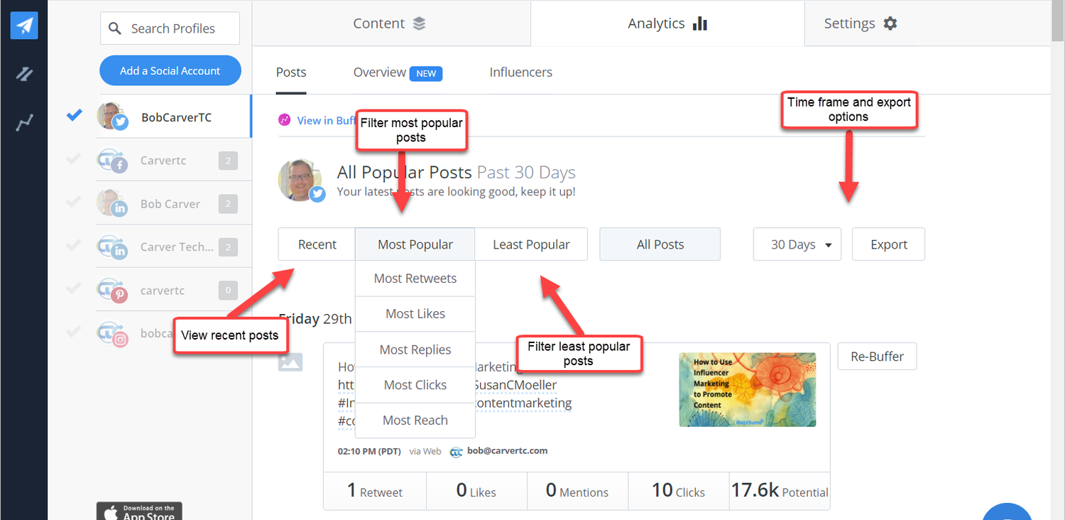Viewport: 1065px width, 520px height.
Task: Switch to the Analytics tab
Action: [667, 23]
